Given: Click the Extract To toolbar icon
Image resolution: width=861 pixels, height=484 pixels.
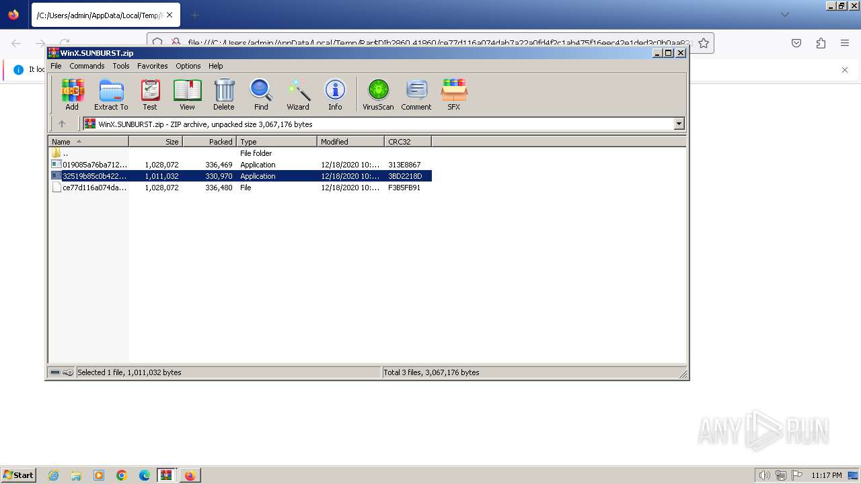Looking at the screenshot, I should click(111, 94).
